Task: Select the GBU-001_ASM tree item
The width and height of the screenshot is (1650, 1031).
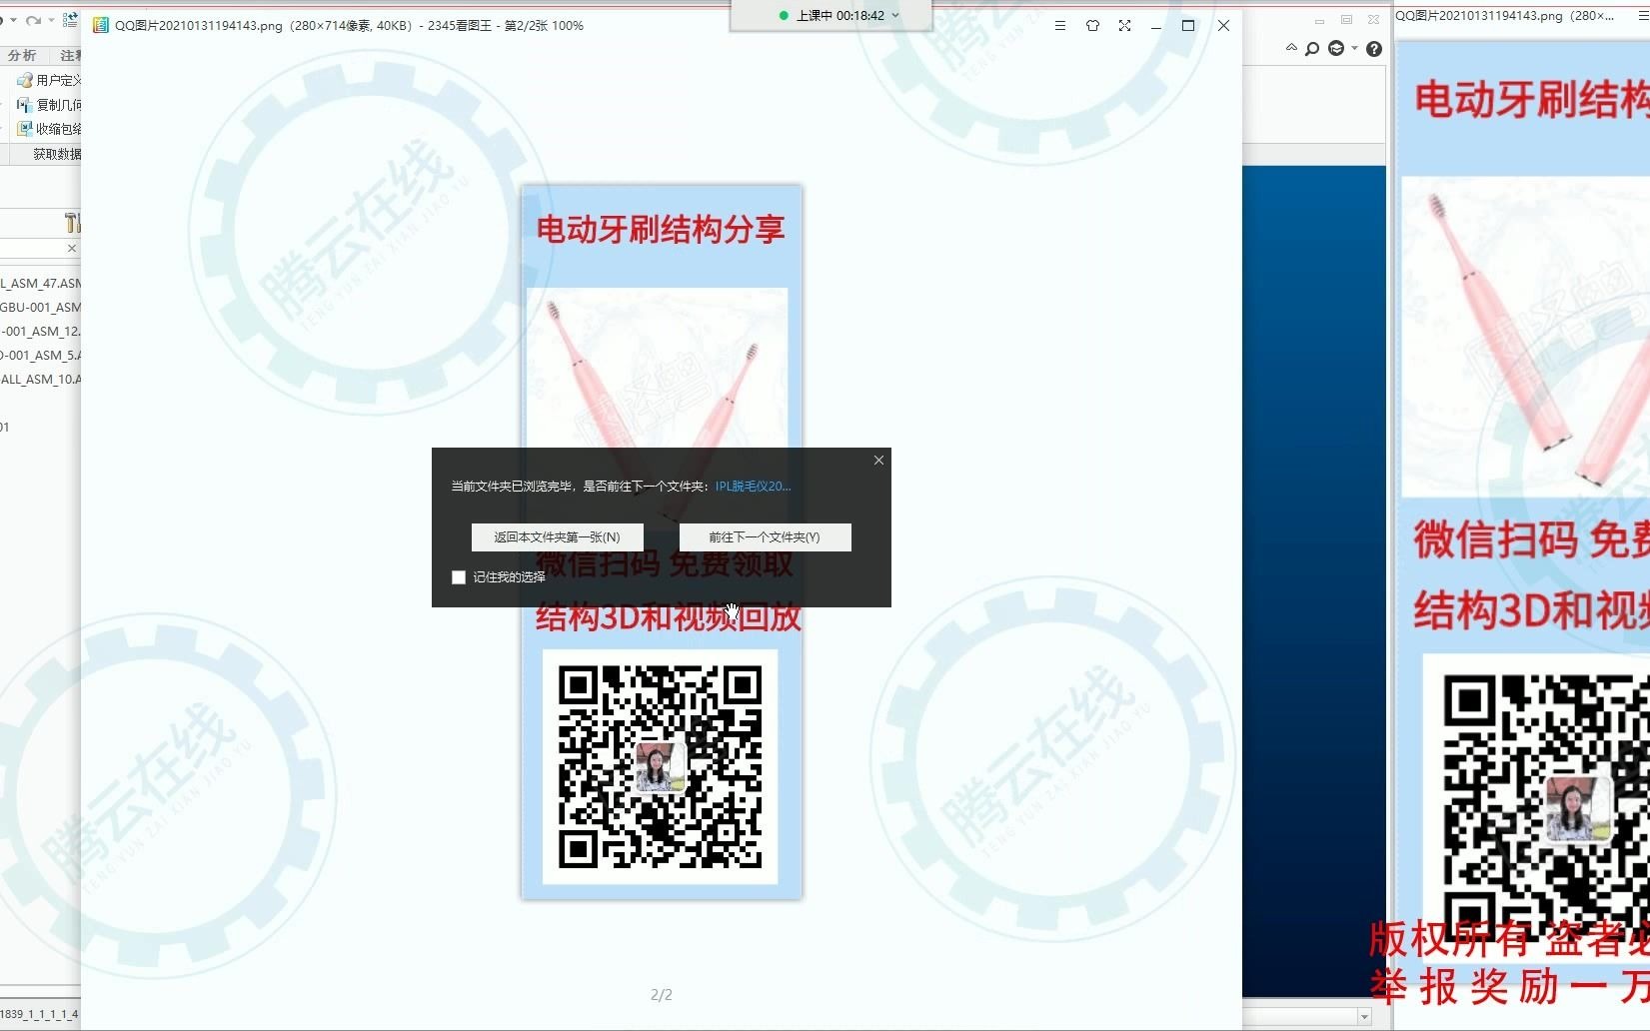Action: click(41, 308)
